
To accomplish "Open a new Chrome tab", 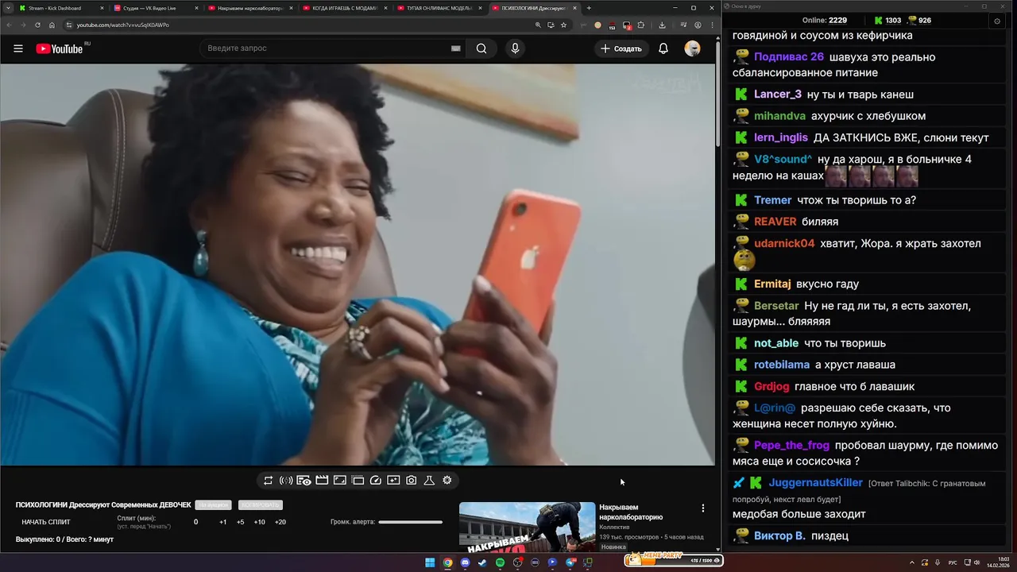I will tap(589, 8).
